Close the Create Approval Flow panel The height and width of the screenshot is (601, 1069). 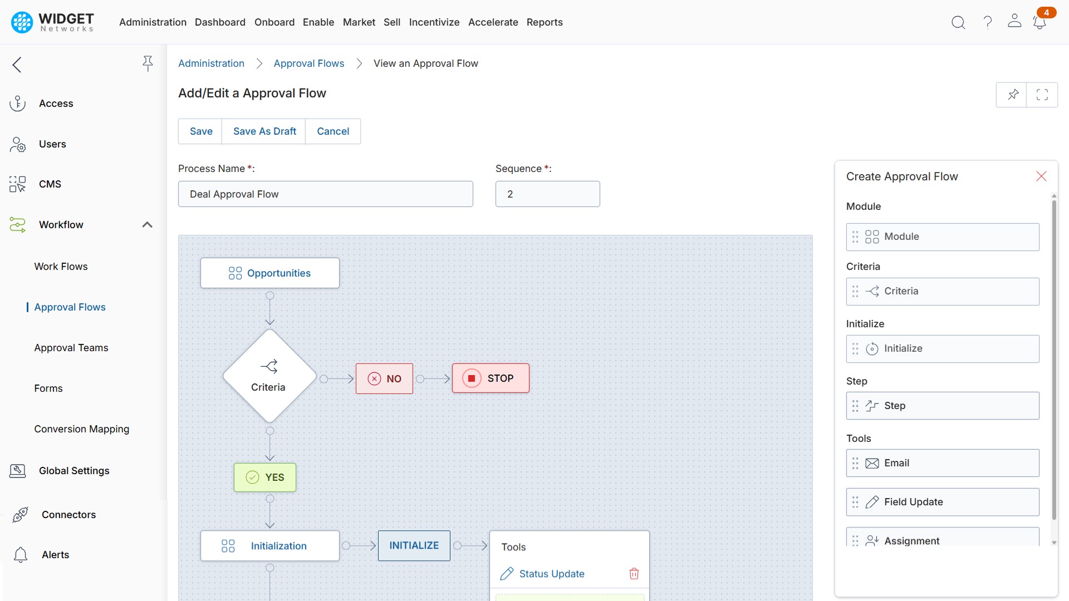1041,176
